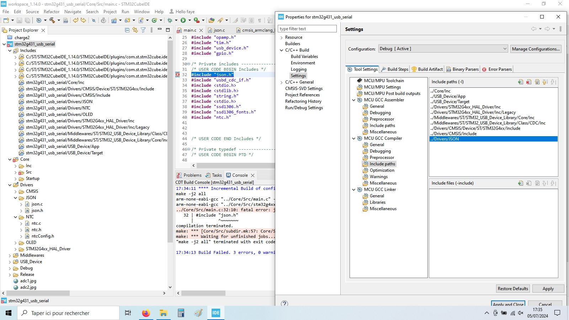The image size is (569, 320).
Task: Save all open editors
Action: coord(27,21)
